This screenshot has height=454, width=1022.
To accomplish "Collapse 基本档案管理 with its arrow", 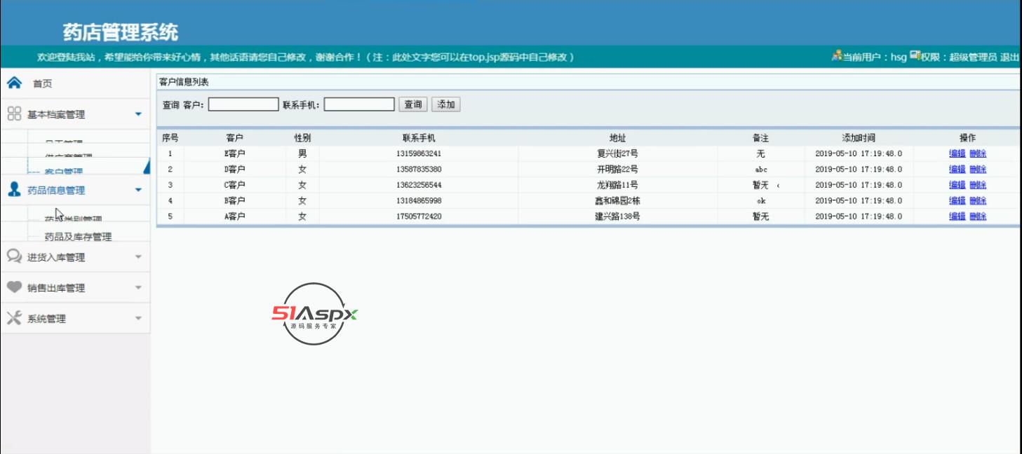I will coord(138,114).
